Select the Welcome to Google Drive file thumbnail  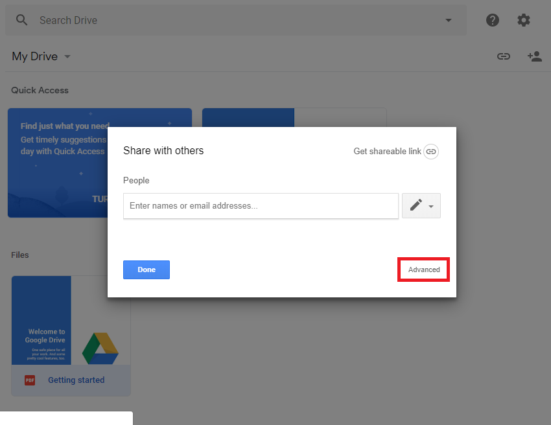(x=71, y=320)
